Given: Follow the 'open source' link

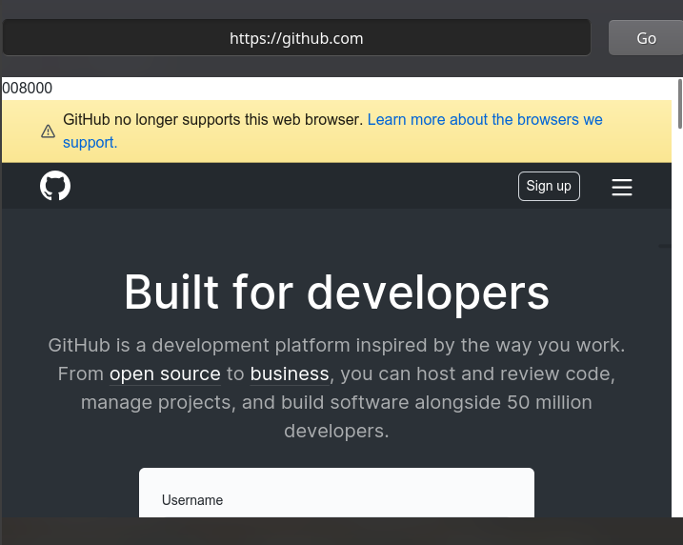Looking at the screenshot, I should point(165,373).
